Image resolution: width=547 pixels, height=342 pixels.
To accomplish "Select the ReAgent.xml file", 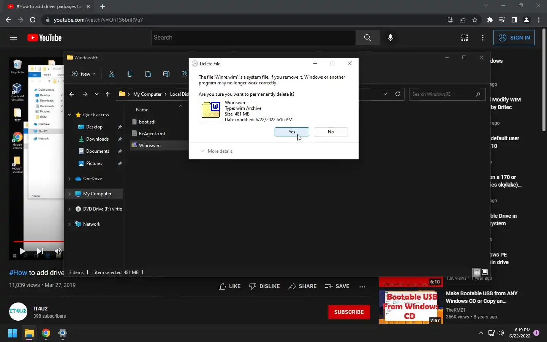I will click(152, 134).
